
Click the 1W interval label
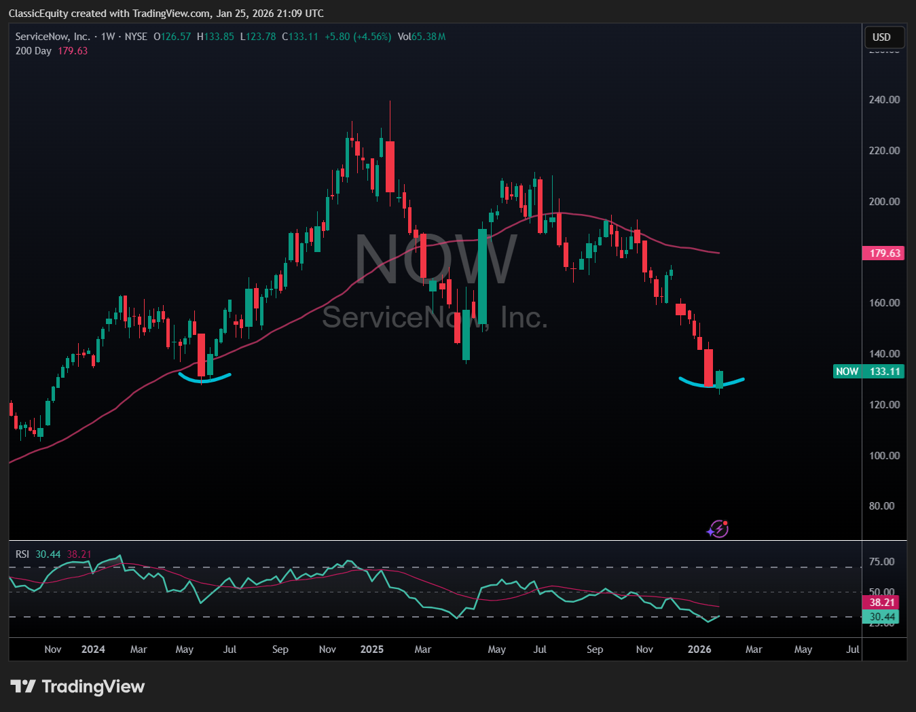(x=108, y=37)
